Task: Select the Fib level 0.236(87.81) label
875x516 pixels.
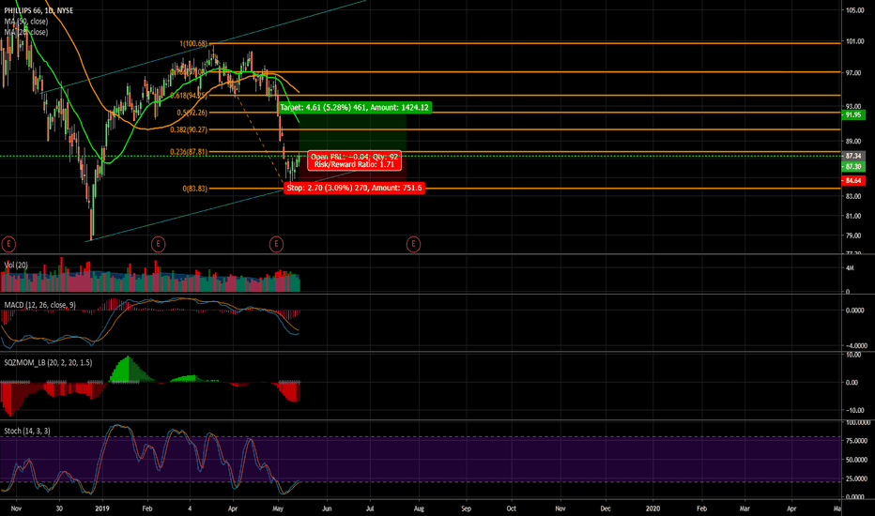Action: pyautogui.click(x=189, y=152)
